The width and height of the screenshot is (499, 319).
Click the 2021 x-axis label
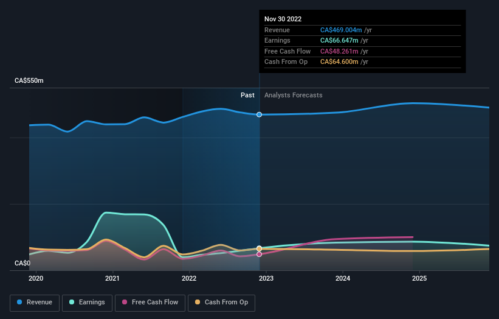click(x=112, y=279)
